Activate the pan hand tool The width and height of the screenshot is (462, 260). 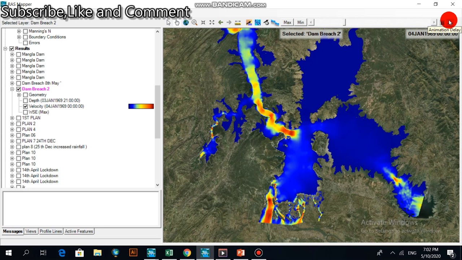[x=177, y=22]
